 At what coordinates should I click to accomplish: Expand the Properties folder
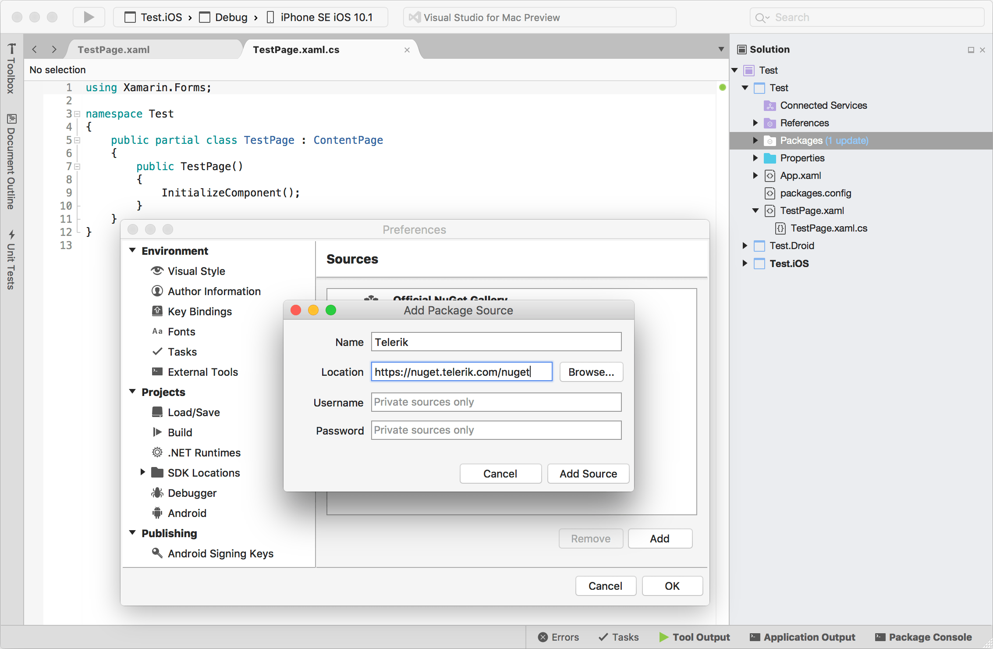(x=755, y=158)
